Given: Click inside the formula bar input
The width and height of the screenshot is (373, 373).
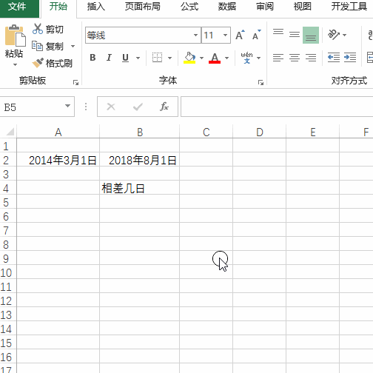Looking at the screenshot, I should click(x=277, y=107).
